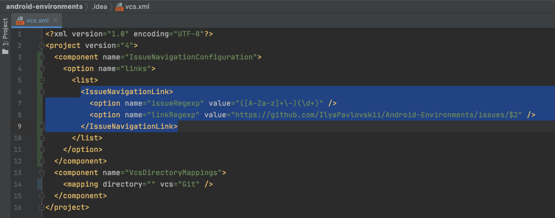
Task: Collapse the project tag fold on line 2
Action: pyautogui.click(x=42, y=46)
